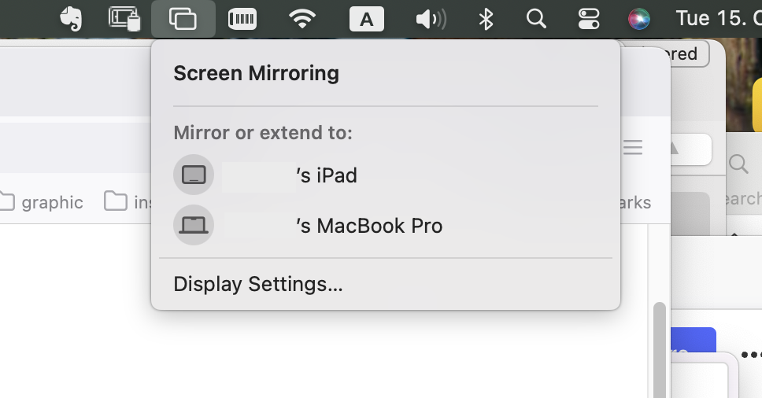Open the Sound volume menu
The width and height of the screenshot is (762, 398).
(431, 20)
